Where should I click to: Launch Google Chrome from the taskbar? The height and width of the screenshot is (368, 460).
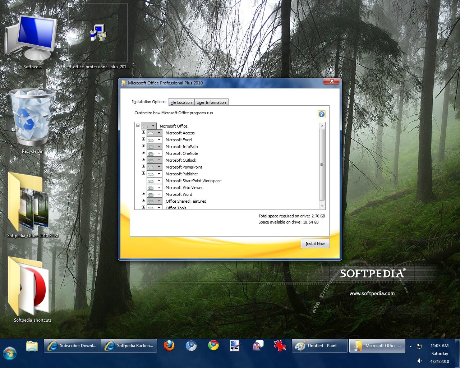pyautogui.click(x=213, y=346)
